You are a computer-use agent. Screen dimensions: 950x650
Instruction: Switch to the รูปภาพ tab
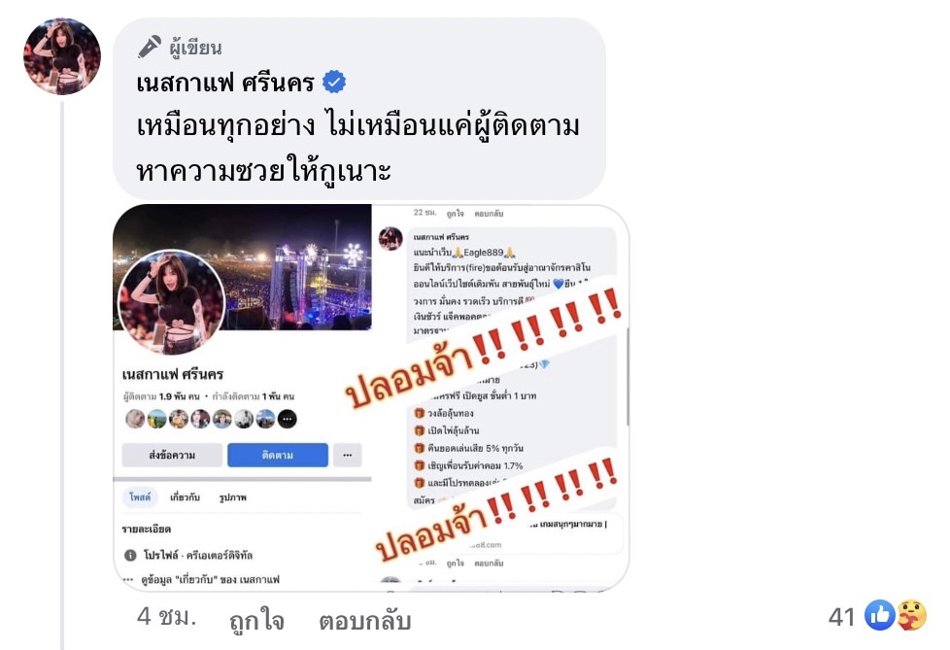233,497
